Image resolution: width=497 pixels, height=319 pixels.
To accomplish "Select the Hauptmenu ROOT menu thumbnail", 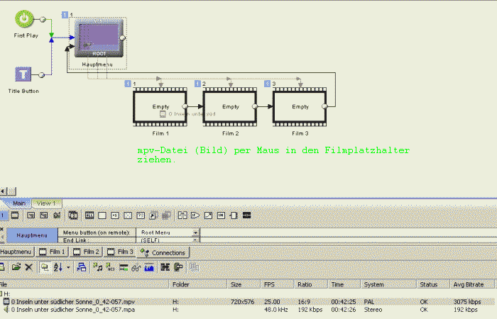I will tap(98, 39).
